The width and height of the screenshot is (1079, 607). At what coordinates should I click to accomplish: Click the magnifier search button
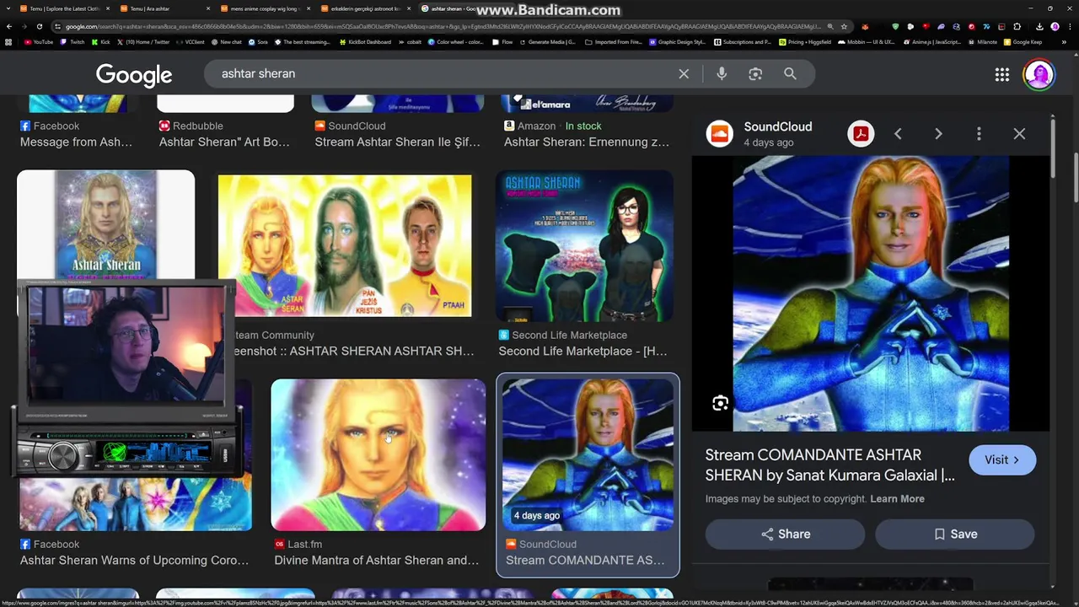[790, 74]
